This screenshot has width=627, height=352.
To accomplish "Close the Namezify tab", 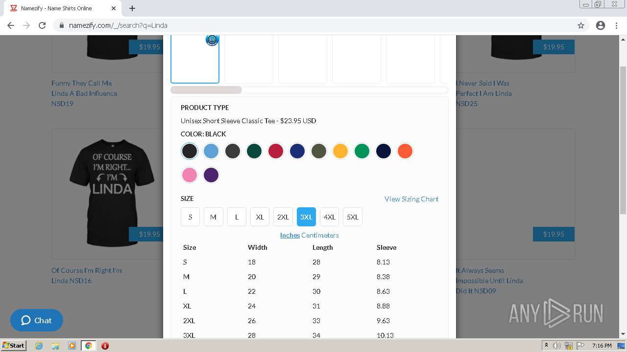I will point(114,8).
